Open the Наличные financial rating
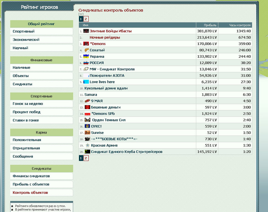 (41, 68)
